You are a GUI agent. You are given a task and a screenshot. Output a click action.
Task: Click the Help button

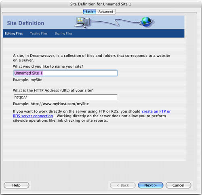coord(17,185)
